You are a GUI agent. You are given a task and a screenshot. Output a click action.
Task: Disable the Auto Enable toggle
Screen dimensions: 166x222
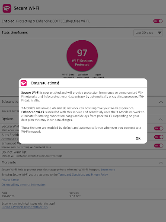[x=159, y=137]
